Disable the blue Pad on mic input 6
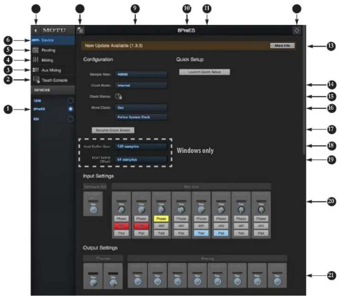This screenshot has width=339, height=296. (221, 233)
